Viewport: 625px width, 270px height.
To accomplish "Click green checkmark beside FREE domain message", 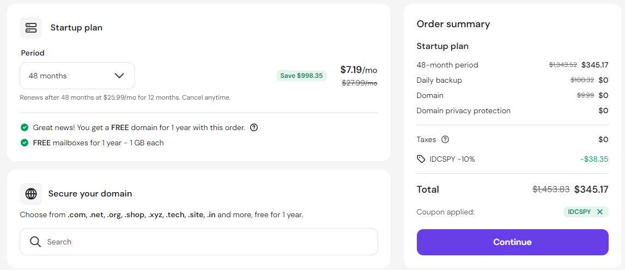I will 25,128.
